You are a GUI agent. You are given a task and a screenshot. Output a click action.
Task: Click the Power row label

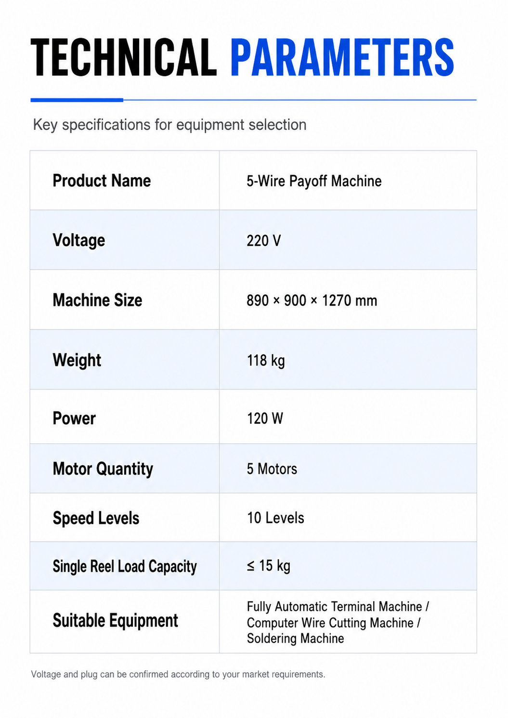[x=74, y=418]
